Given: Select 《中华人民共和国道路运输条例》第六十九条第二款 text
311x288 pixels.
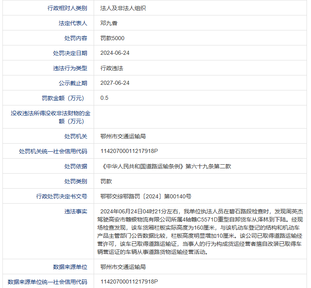Looking at the screenshot, I should point(166,166).
